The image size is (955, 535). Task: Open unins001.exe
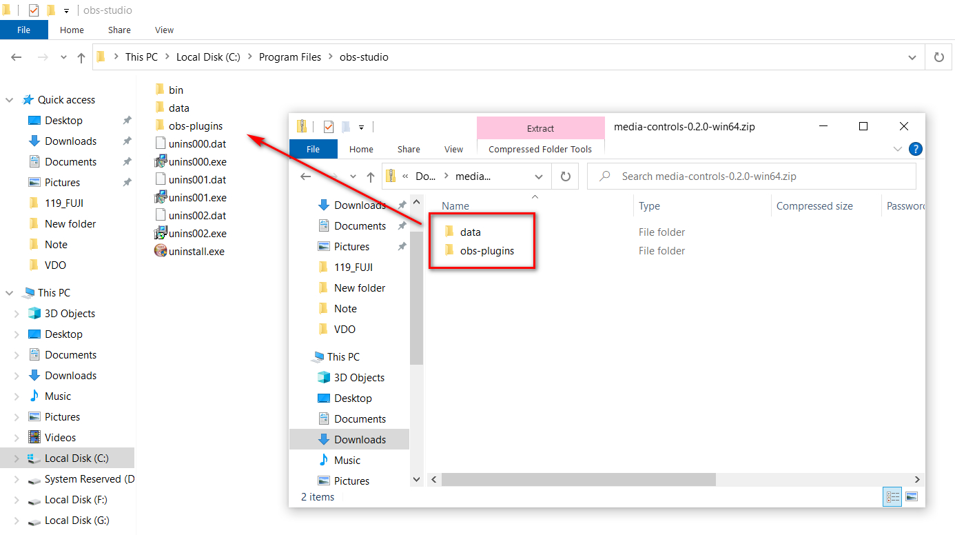tap(196, 197)
